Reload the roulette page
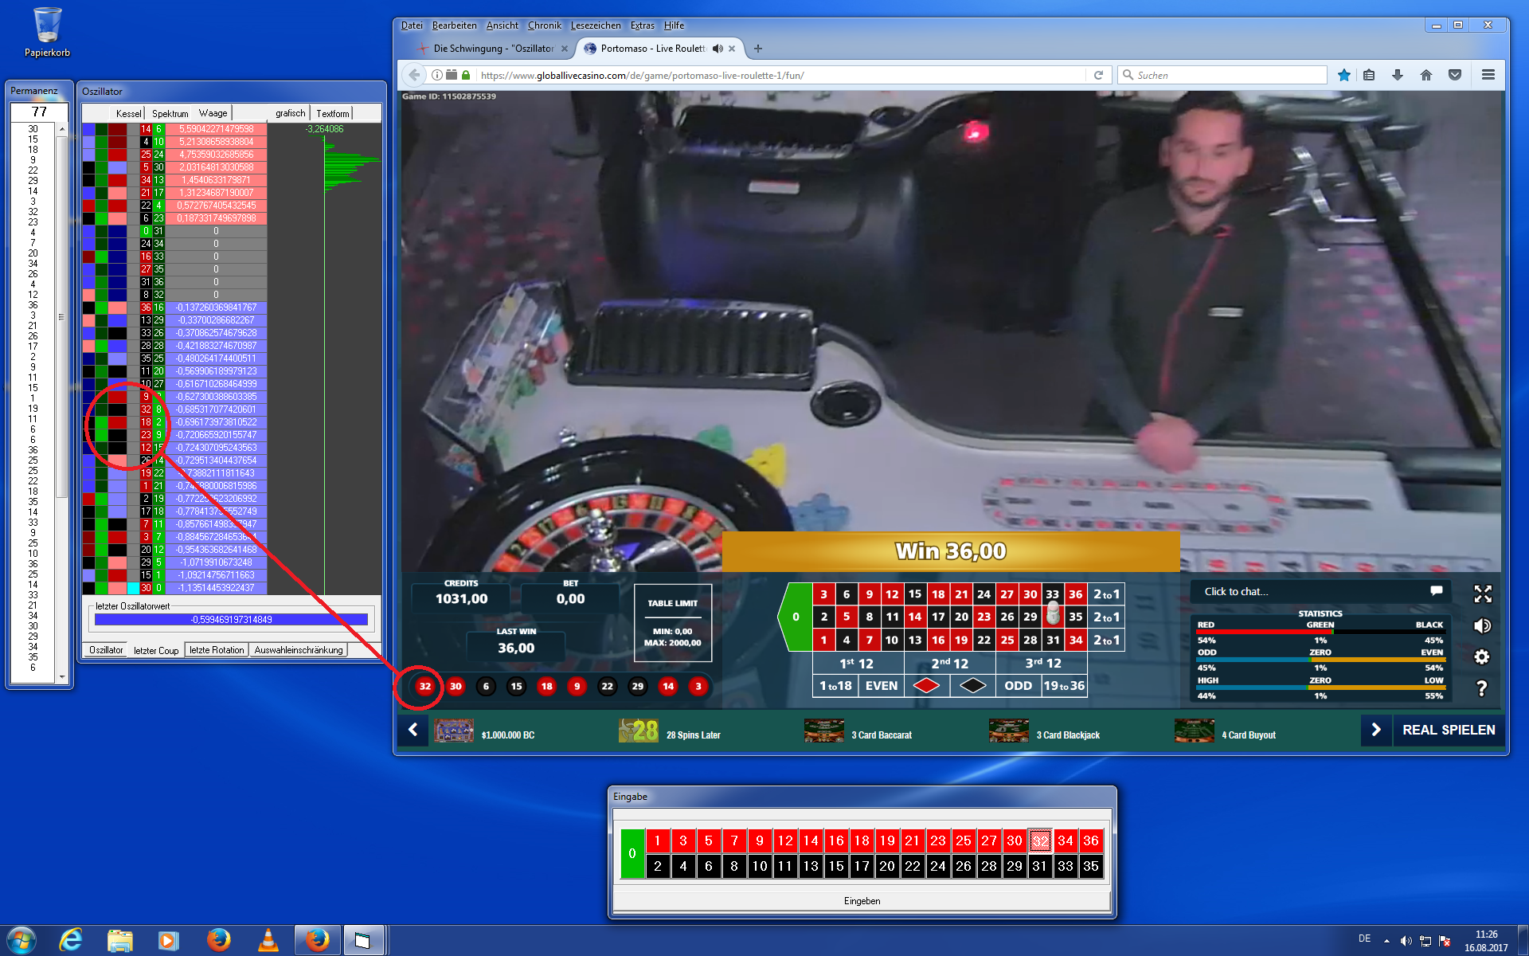This screenshot has height=956, width=1529. pos(1098,75)
